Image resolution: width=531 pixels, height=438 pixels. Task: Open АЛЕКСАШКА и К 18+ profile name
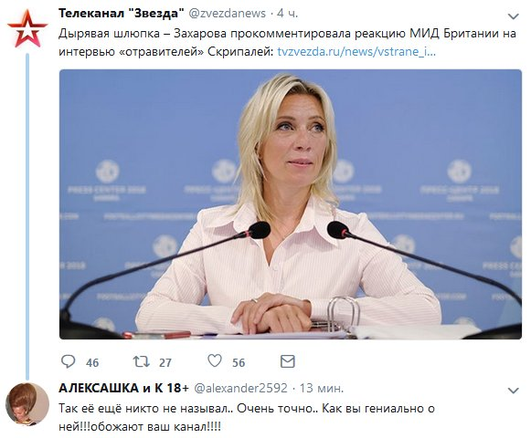pos(123,388)
